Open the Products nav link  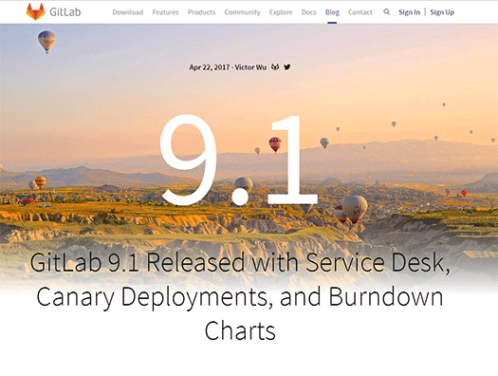point(201,12)
